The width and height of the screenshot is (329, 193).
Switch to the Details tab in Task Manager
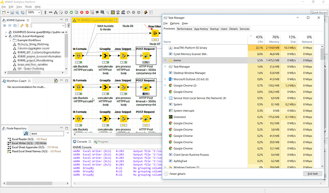pos(233,29)
